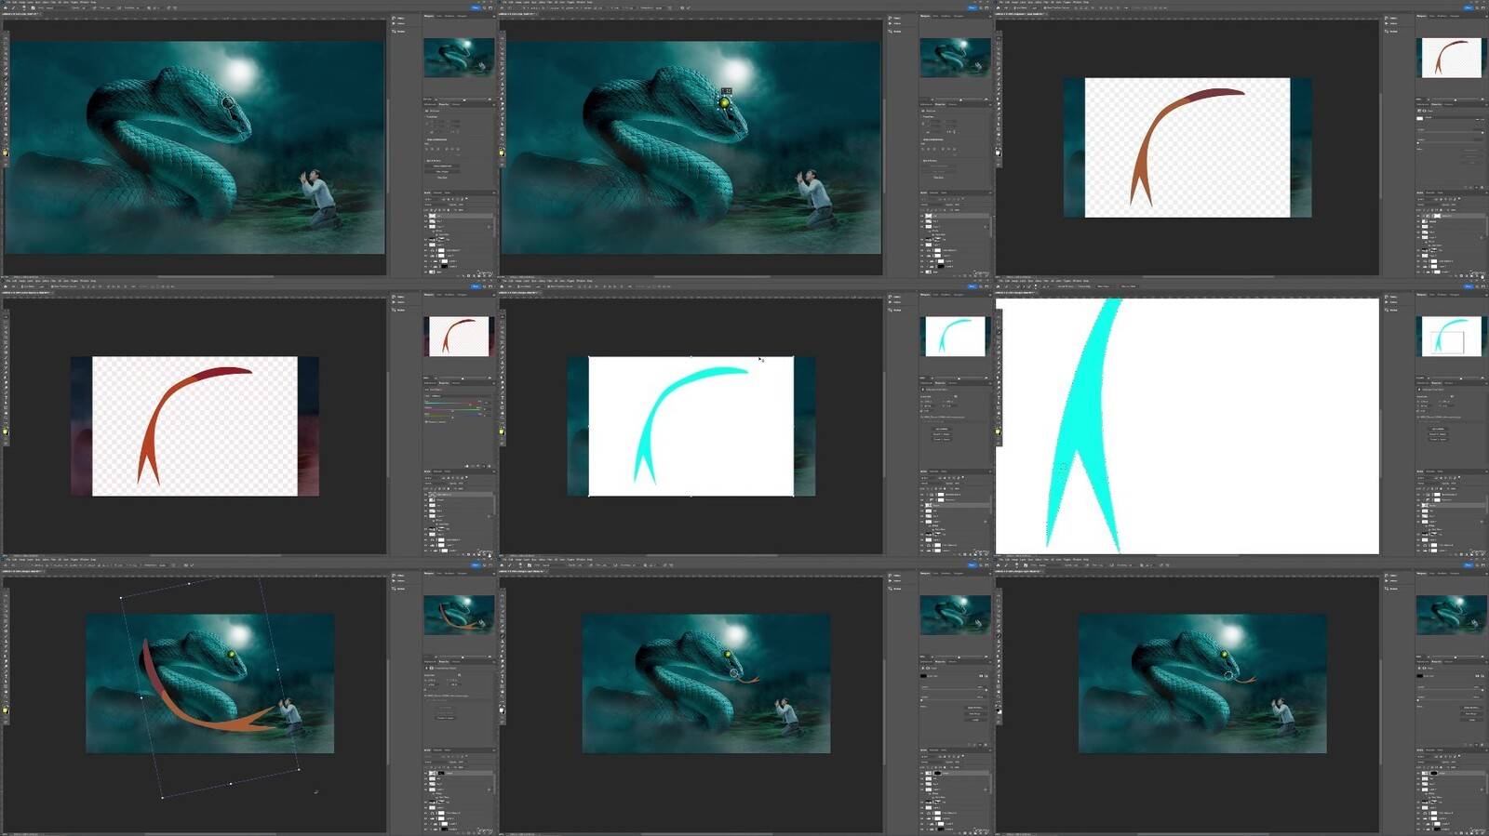Open search icon beside Share in zoomed-in cyan window
The height and width of the screenshot is (836, 1489).
tap(1479, 286)
